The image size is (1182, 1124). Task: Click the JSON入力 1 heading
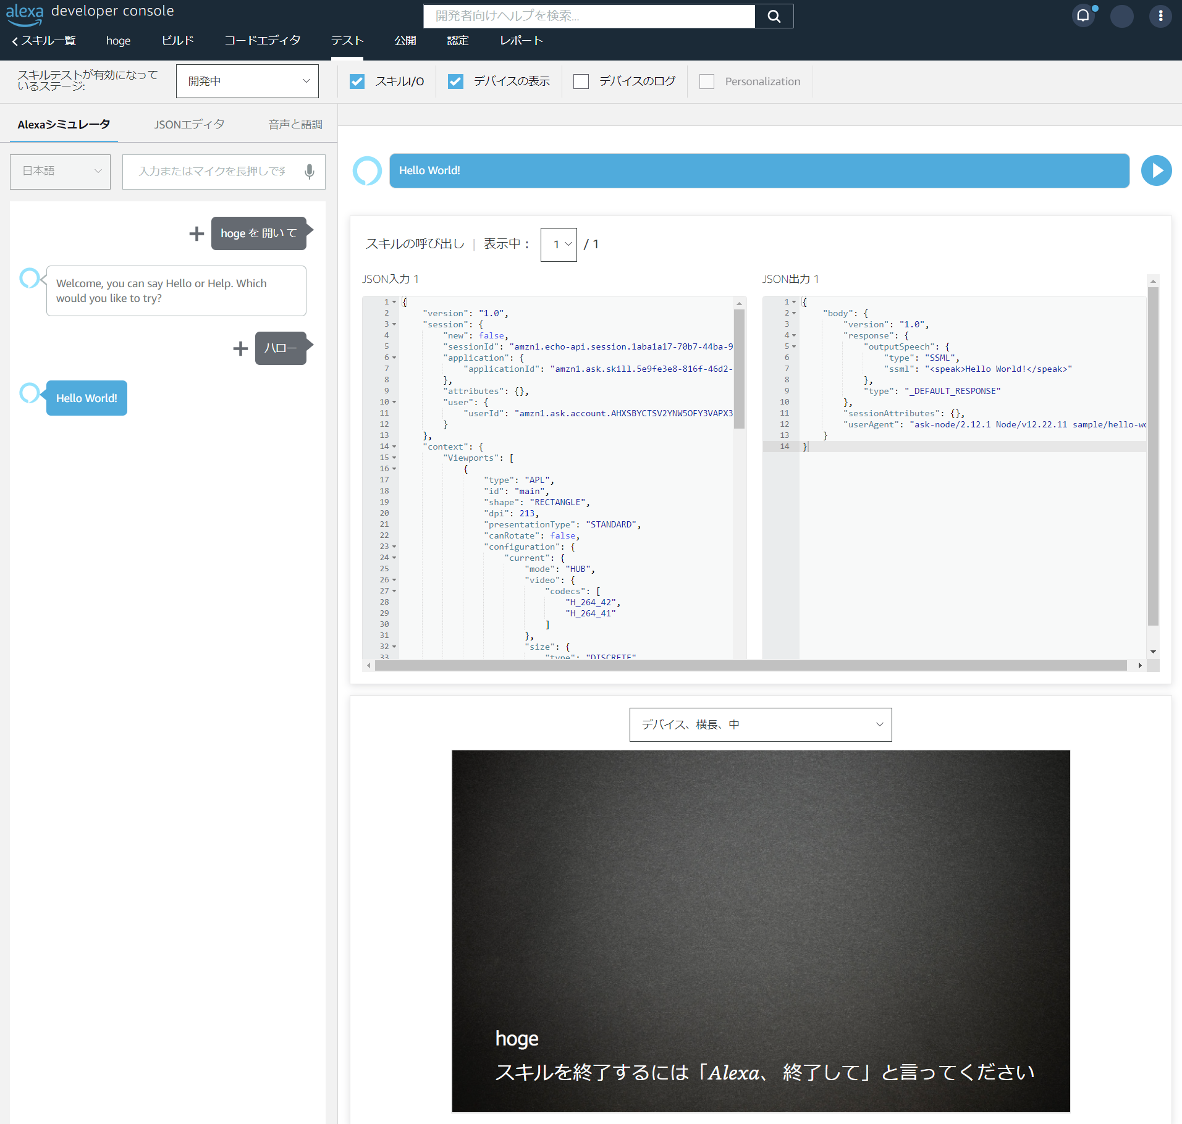tap(390, 279)
